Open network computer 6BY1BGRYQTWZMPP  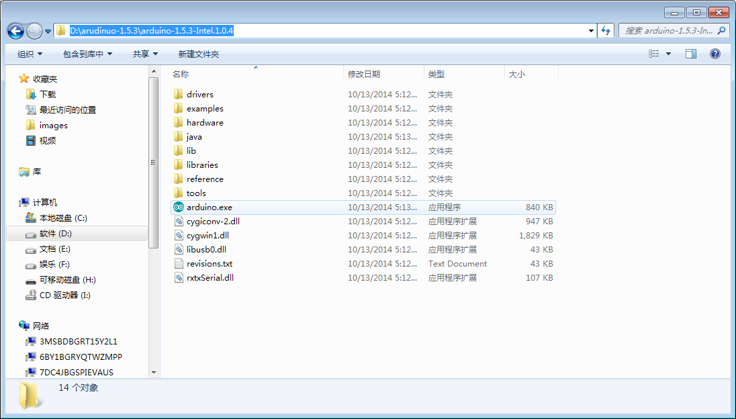coord(81,357)
